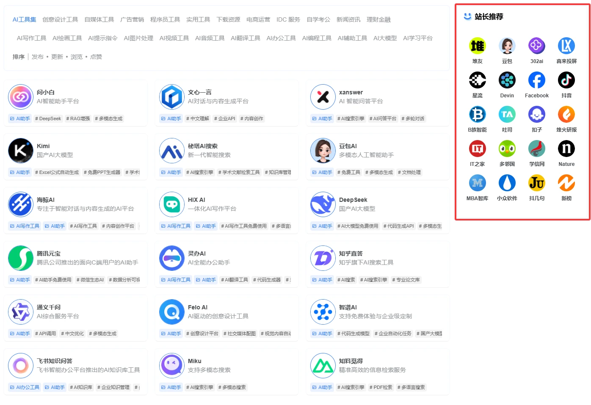This screenshot has width=591, height=405.
Task: Click #PDF检索 tag under 知料觅得
Action: click(x=381, y=387)
